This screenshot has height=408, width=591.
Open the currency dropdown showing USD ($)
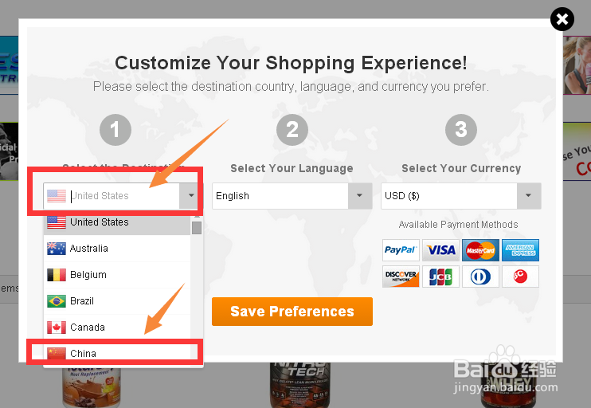tap(460, 196)
